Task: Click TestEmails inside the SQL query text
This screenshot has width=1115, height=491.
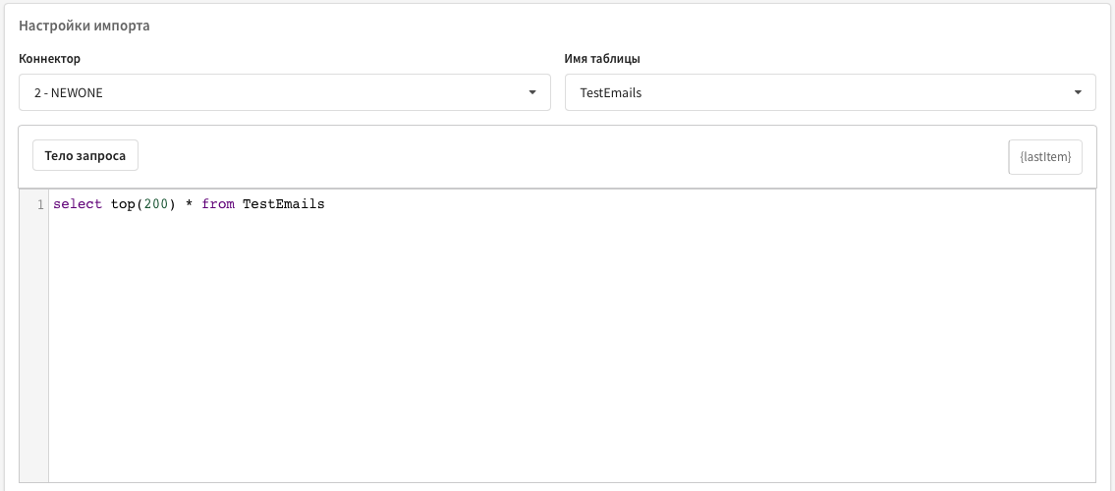Action: pyautogui.click(x=284, y=204)
